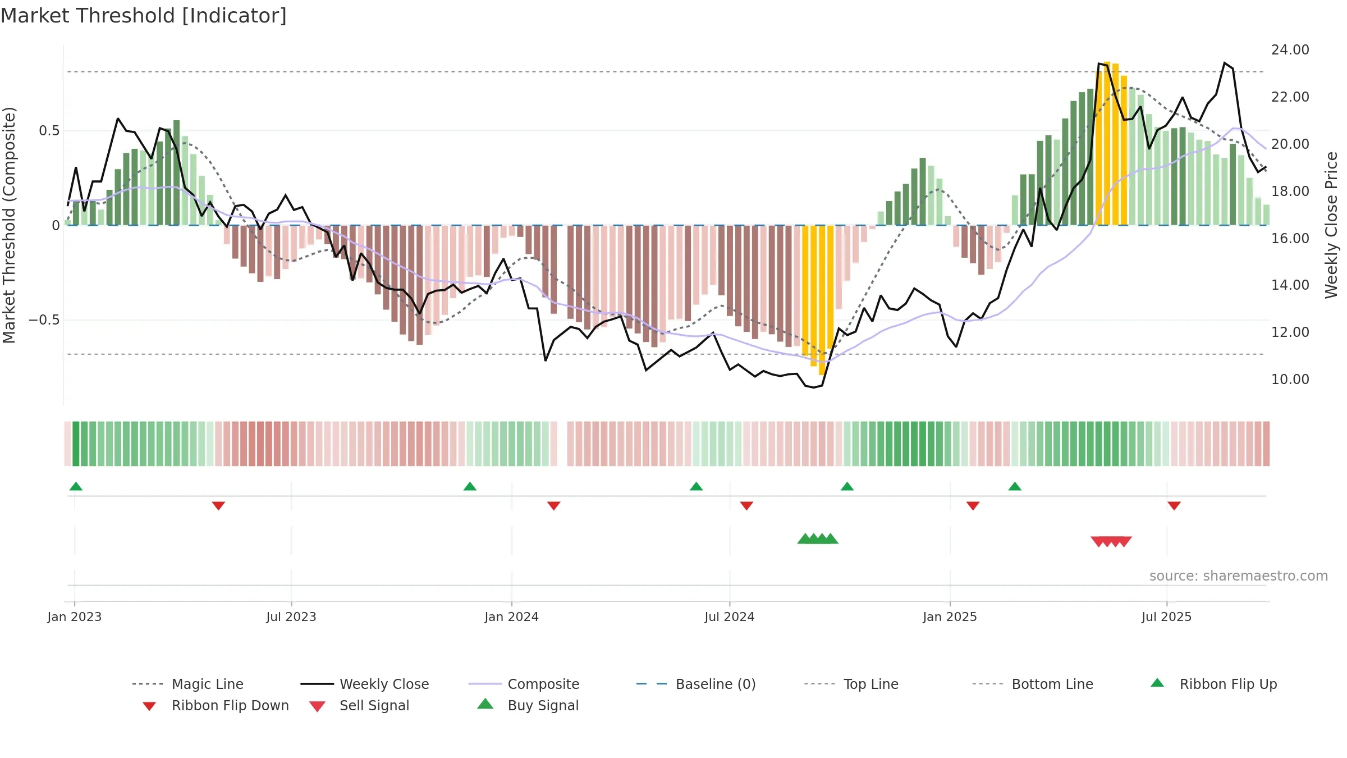Click the Ribbon Flip Up marker before Jul 2024
The height and width of the screenshot is (758, 1347).
(696, 486)
